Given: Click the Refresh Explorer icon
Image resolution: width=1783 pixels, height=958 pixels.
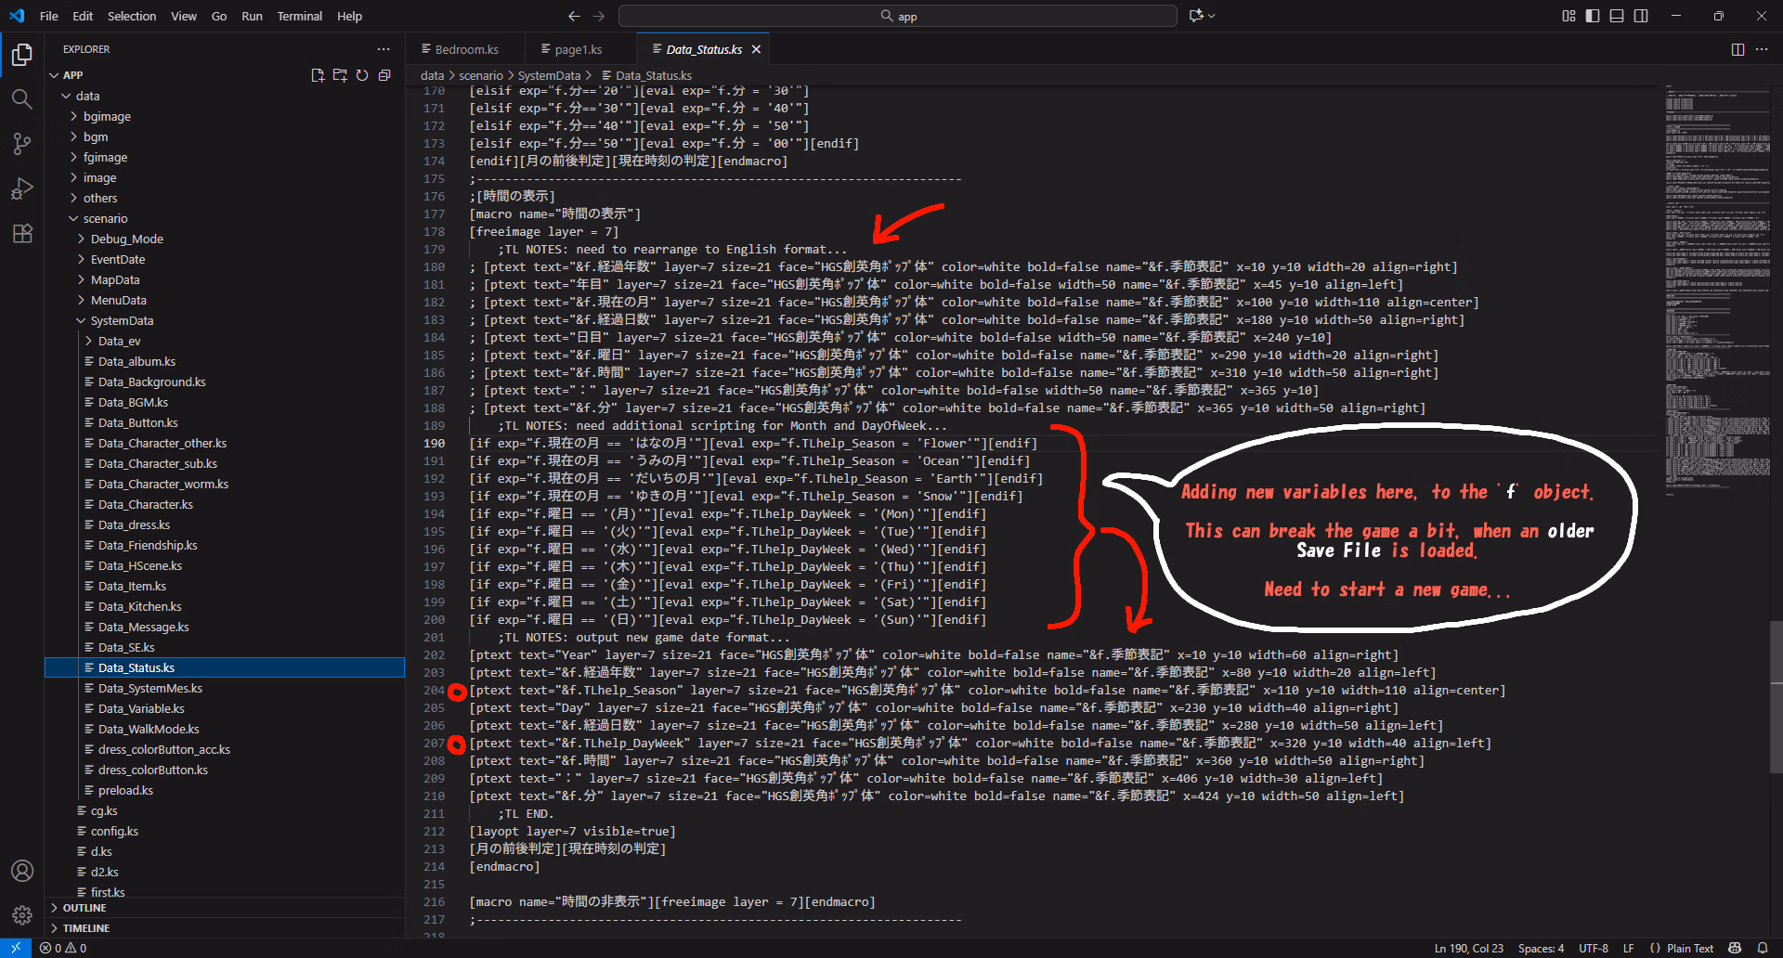Looking at the screenshot, I should pos(362,75).
